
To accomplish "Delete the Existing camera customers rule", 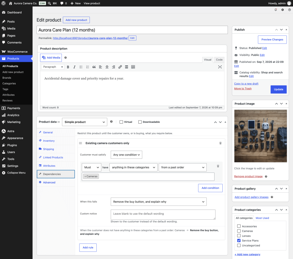I will 220,143.
